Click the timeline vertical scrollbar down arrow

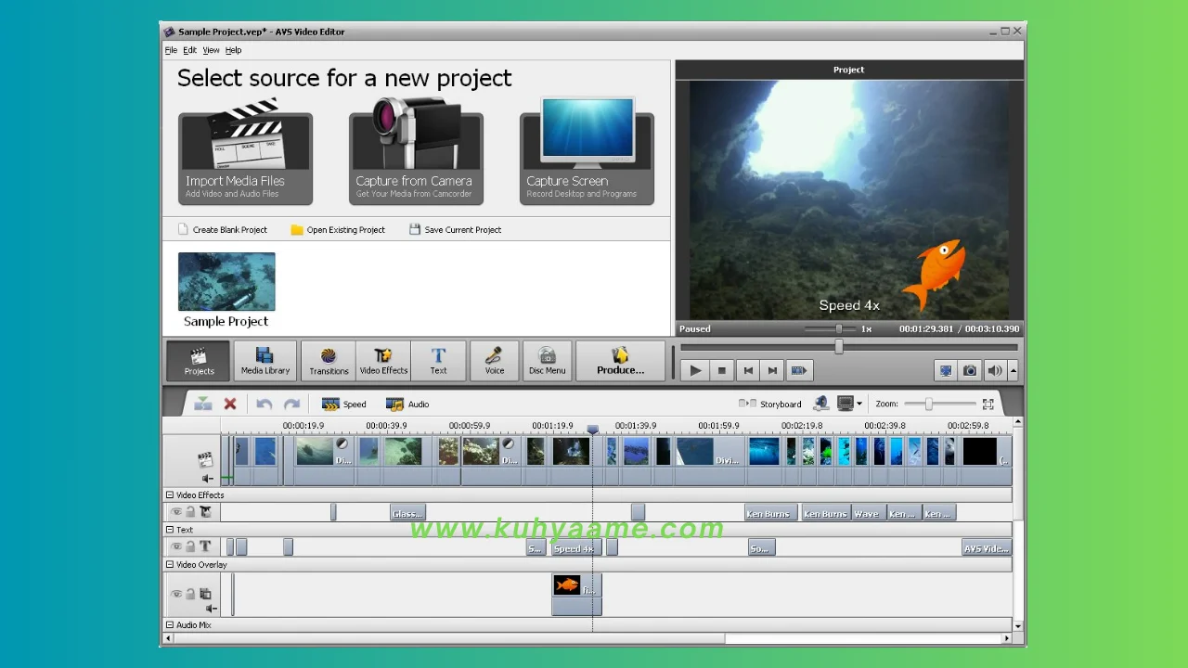coord(1018,626)
